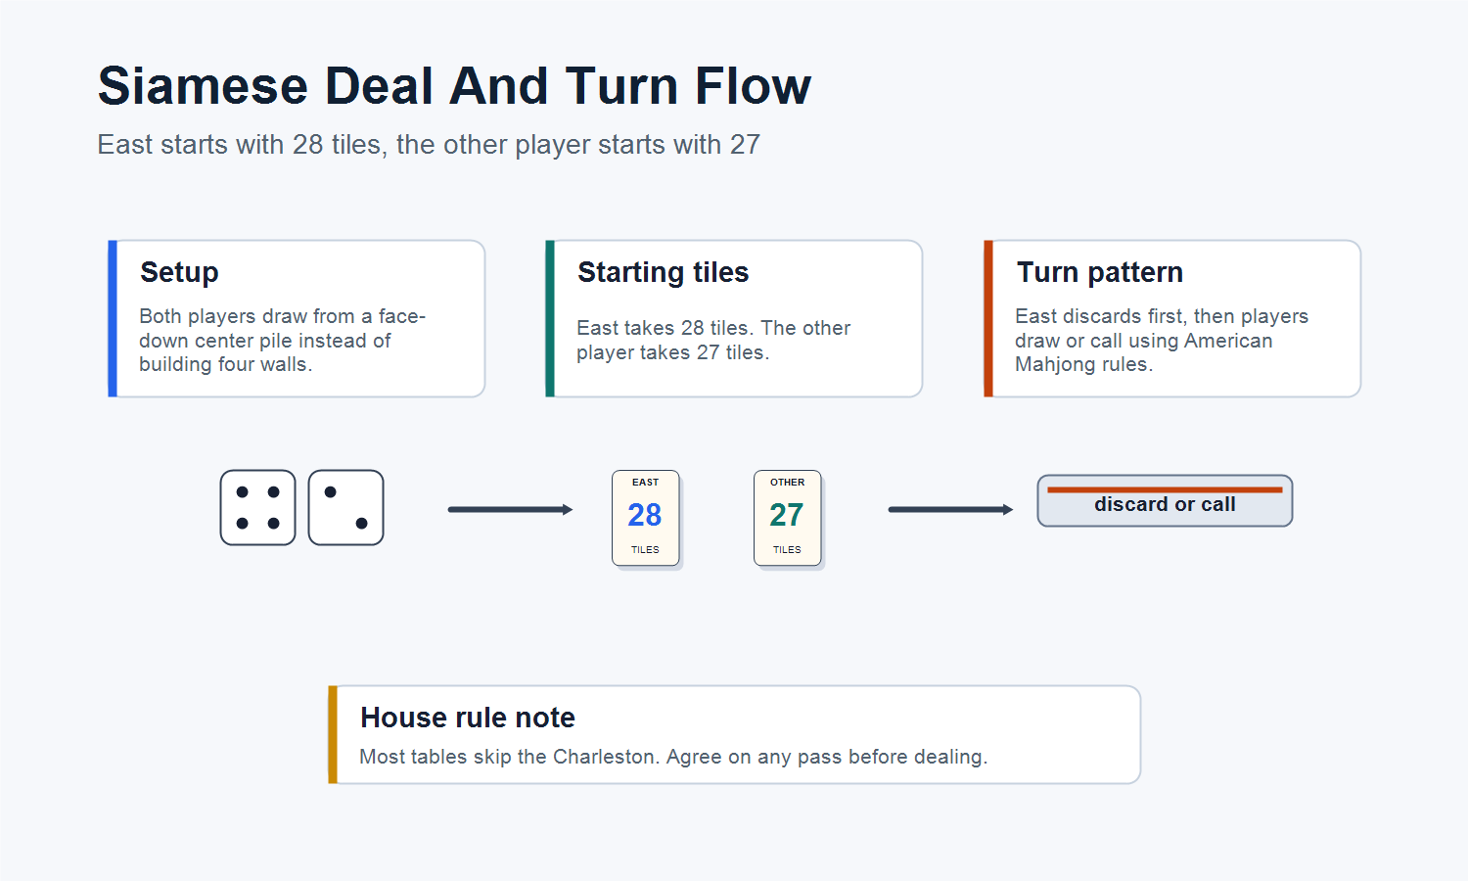Viewport: 1468px width, 881px height.
Task: Select the Other 27 tiles card
Action: (x=787, y=518)
